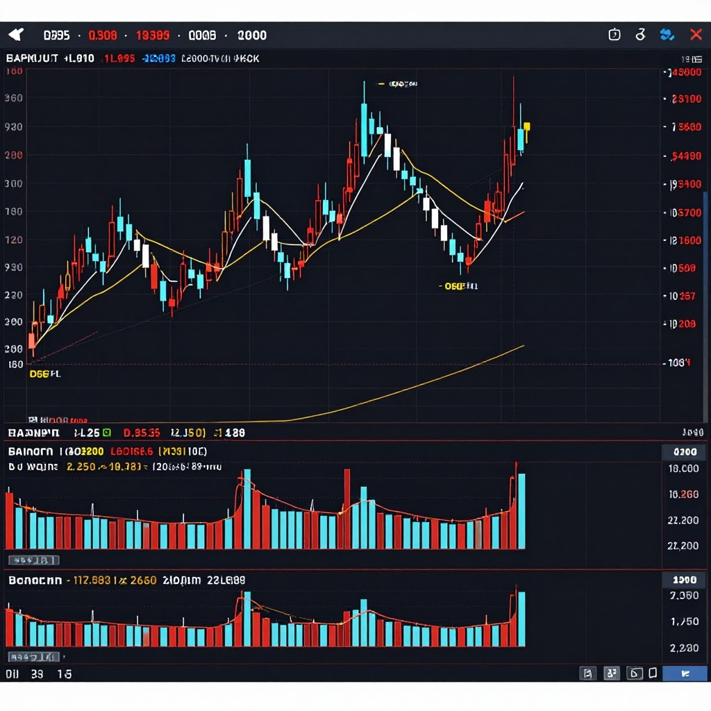Click the white 2000 value in the header

(x=251, y=35)
